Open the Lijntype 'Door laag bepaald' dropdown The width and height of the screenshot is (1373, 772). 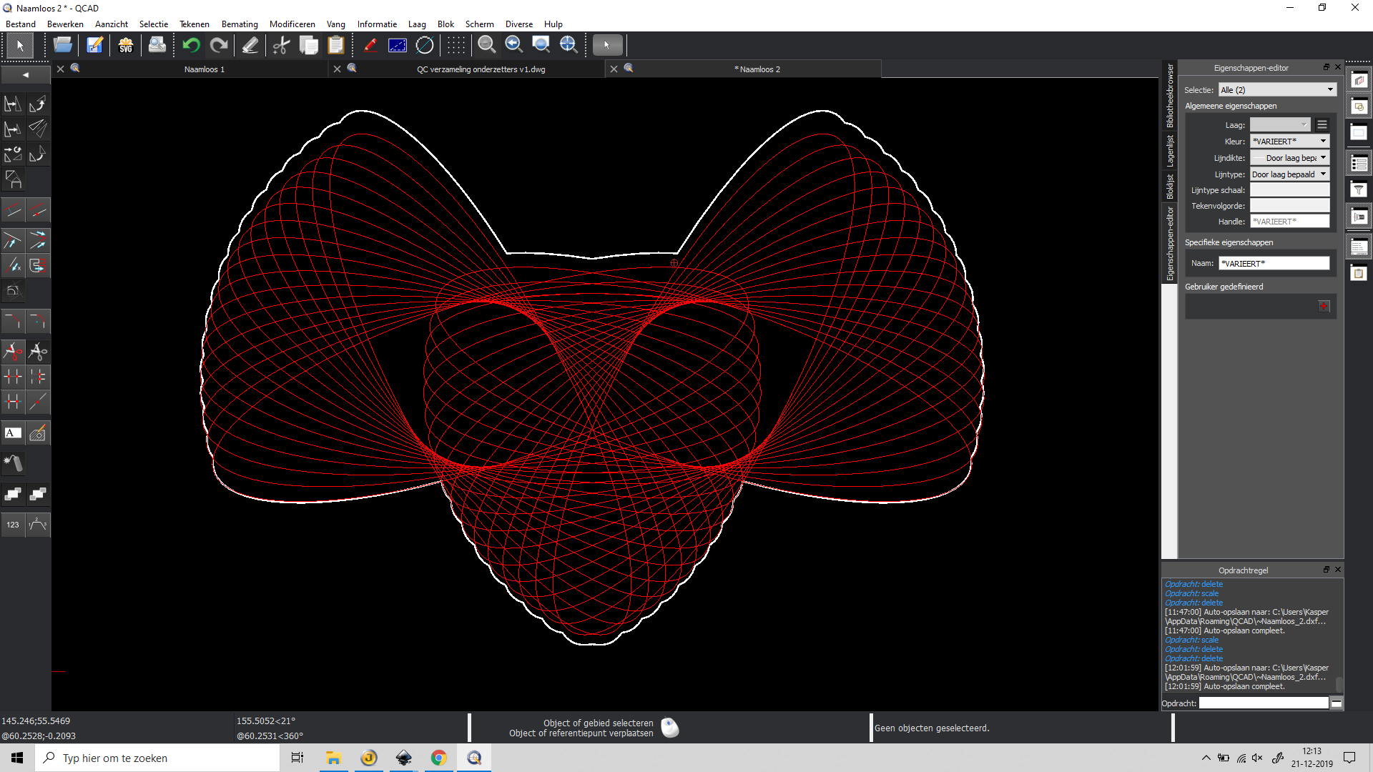1289,174
